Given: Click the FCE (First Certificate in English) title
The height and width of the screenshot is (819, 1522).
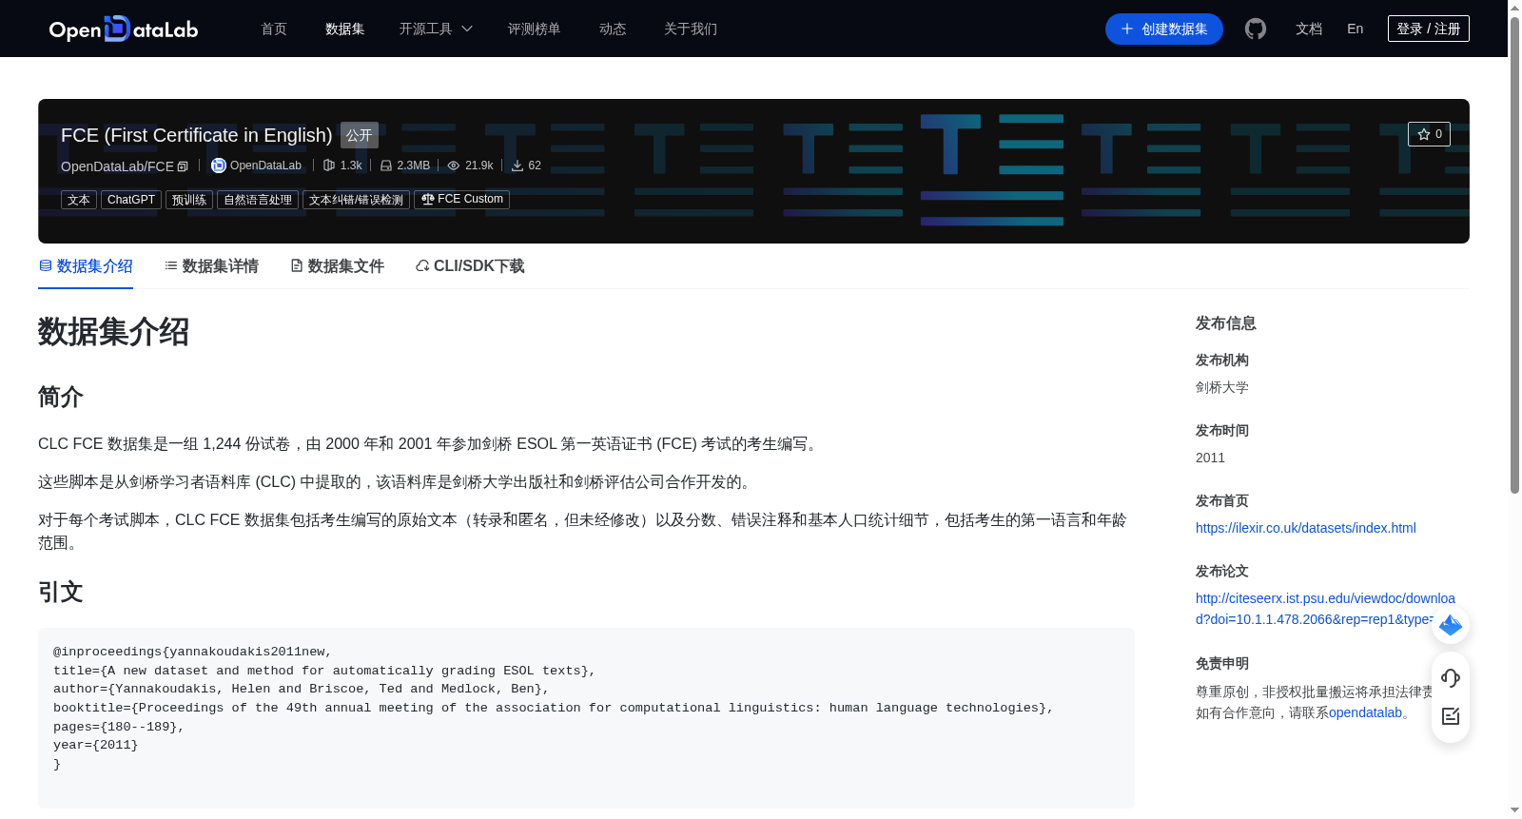Looking at the screenshot, I should click(196, 135).
